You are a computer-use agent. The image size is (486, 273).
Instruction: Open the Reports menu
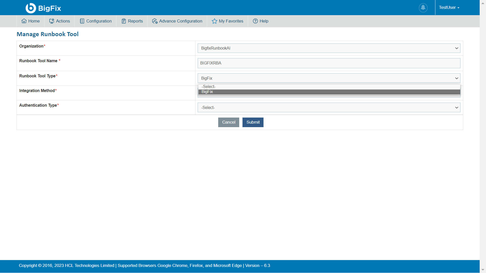click(135, 21)
